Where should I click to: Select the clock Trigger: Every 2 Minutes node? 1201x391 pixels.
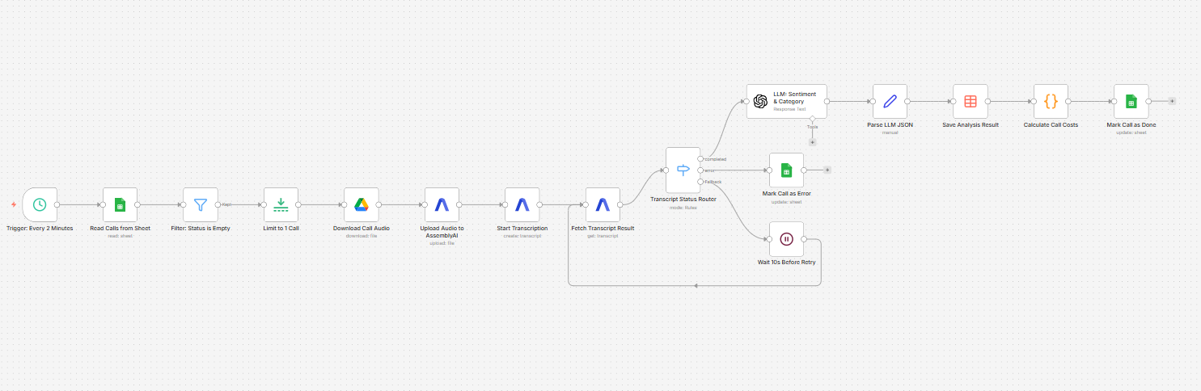point(39,204)
